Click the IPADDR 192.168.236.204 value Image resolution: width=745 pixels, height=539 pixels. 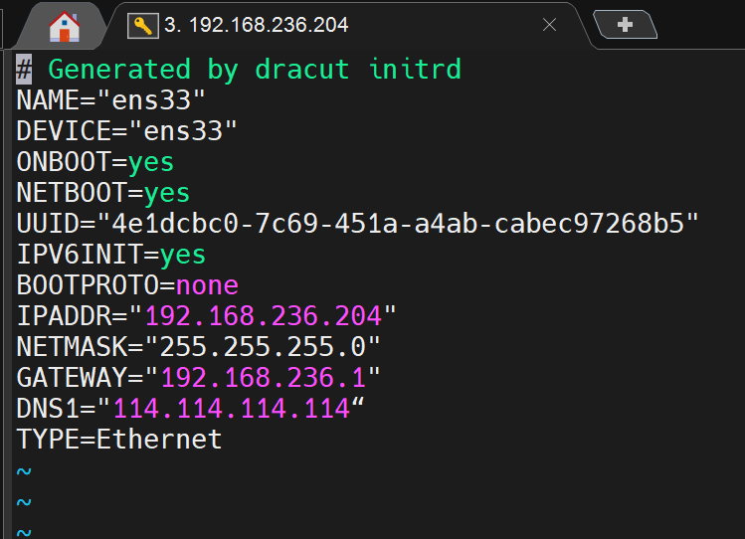coord(264,316)
